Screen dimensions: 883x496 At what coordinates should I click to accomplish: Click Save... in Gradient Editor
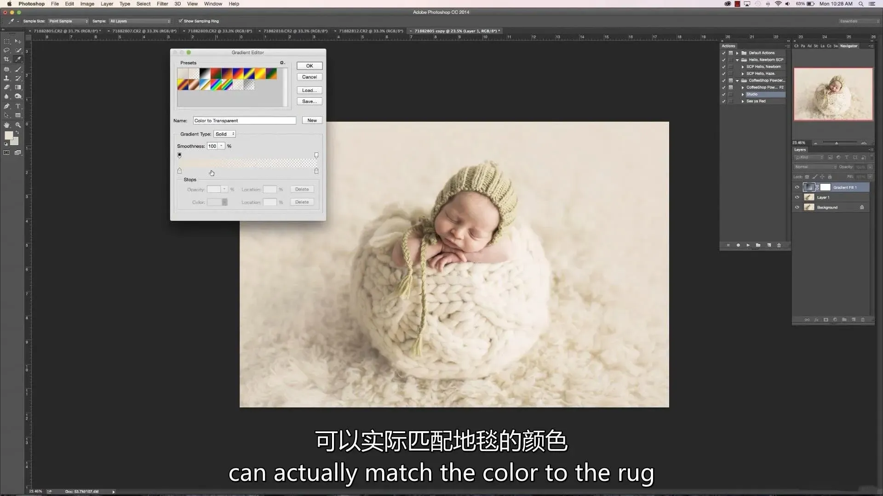(310, 101)
